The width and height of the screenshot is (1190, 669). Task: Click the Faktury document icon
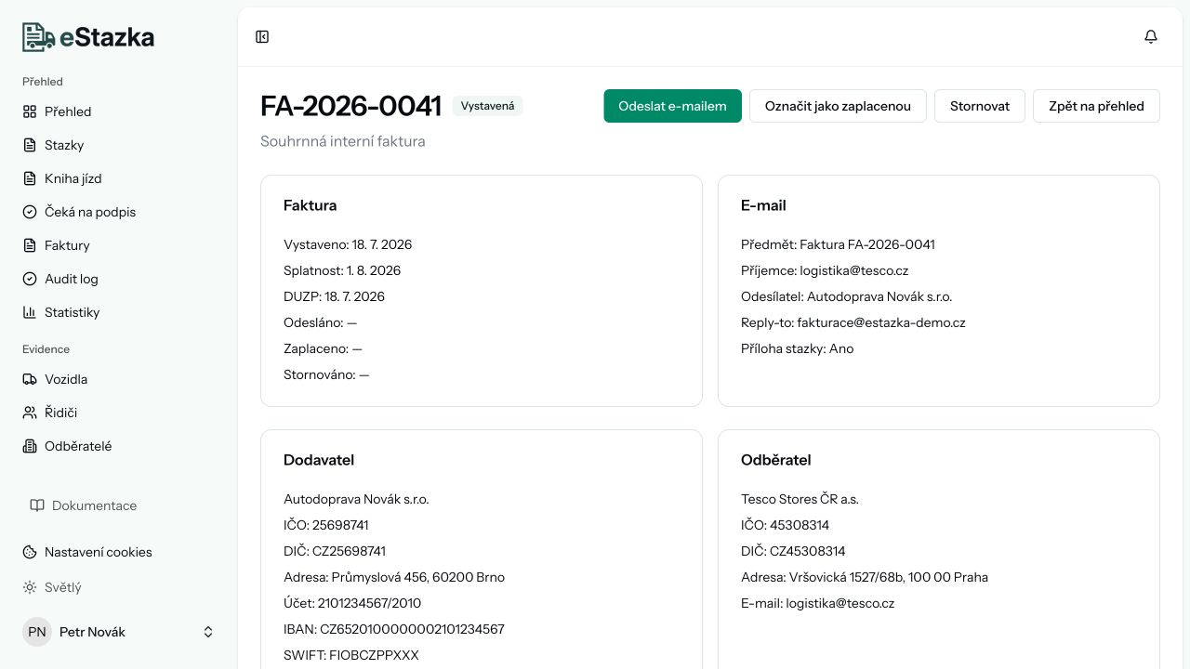click(x=29, y=245)
